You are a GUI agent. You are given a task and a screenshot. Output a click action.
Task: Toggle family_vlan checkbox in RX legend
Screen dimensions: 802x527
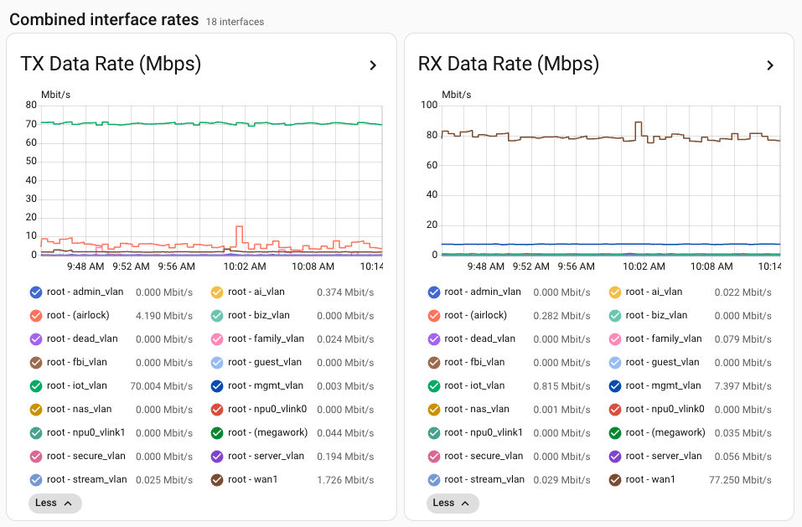coord(615,339)
